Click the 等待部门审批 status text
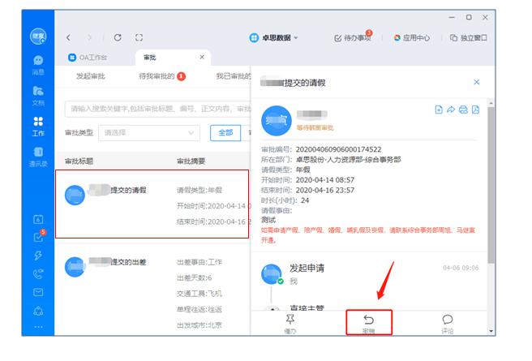Image resolution: width=532 pixels, height=361 pixels. click(x=315, y=128)
